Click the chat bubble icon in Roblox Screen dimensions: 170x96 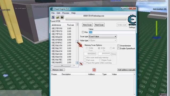(5, 75)
